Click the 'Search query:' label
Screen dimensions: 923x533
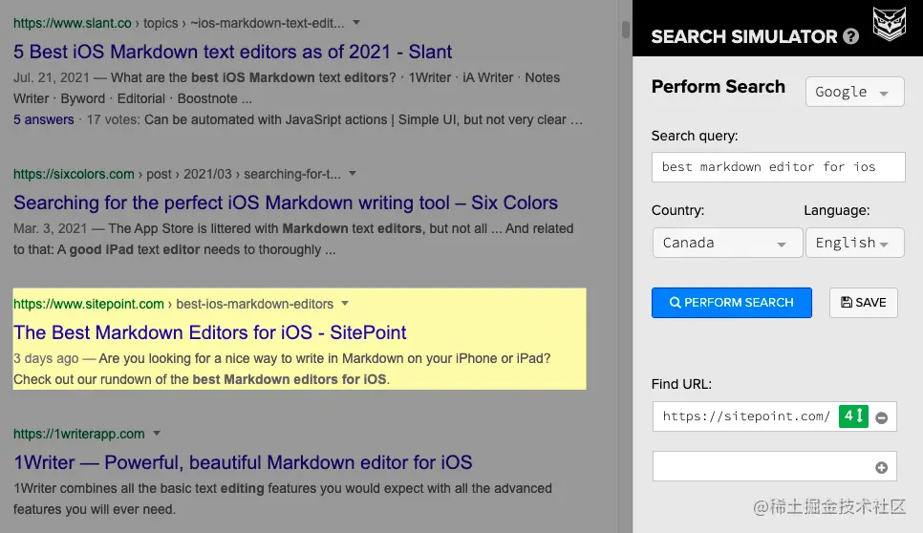pyautogui.click(x=695, y=136)
